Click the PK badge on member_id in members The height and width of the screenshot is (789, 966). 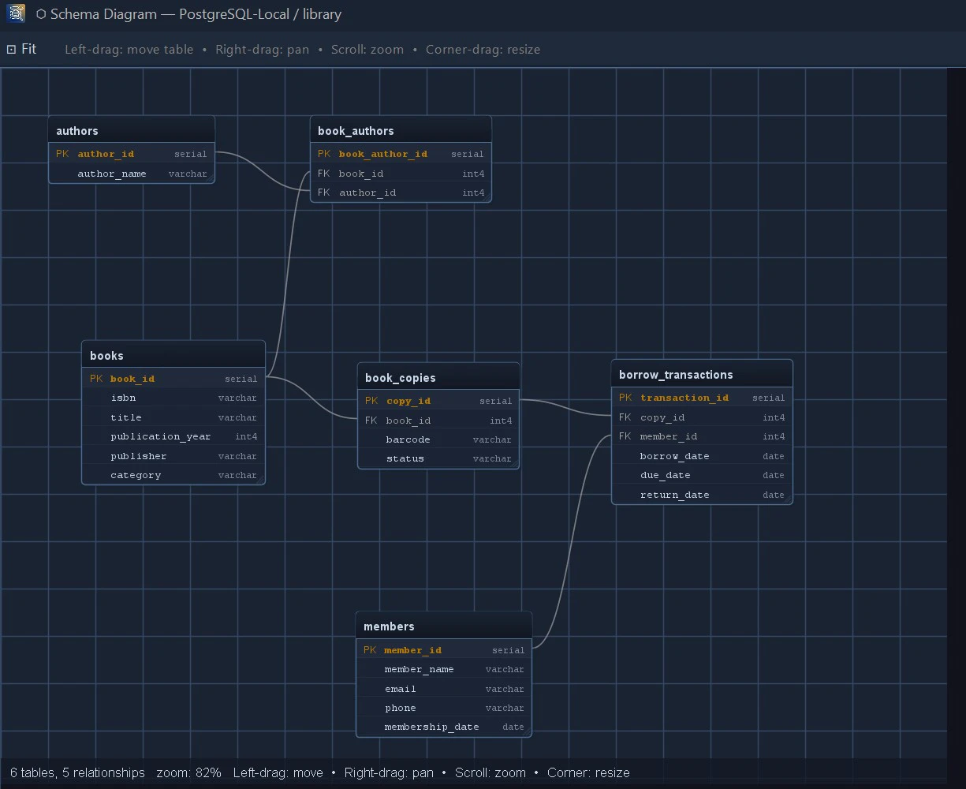tap(369, 649)
